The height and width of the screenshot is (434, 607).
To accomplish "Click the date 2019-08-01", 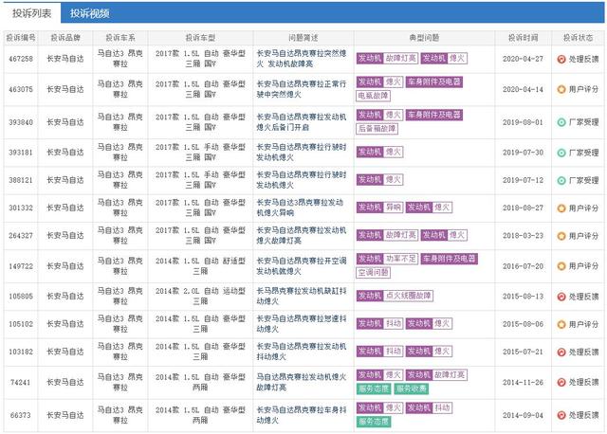I will 523,122.
